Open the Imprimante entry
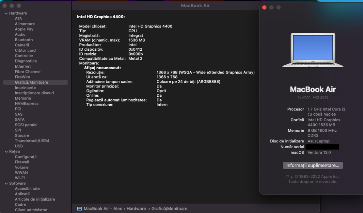The height and width of the screenshot is (213, 363). 25,88
